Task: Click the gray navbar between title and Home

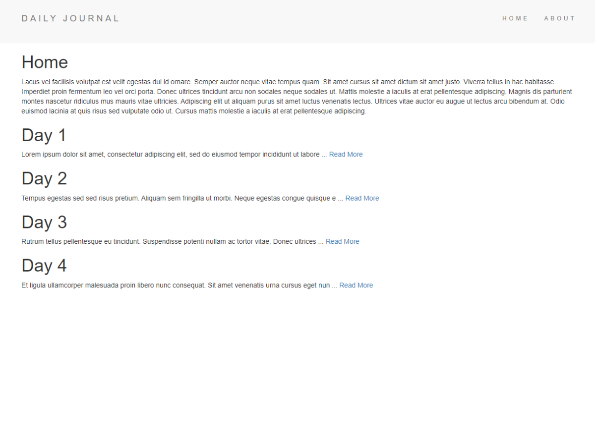Action: 307,20
